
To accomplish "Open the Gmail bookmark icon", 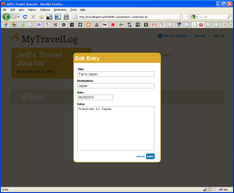I will pos(154,25).
